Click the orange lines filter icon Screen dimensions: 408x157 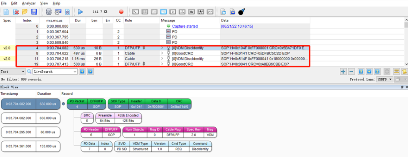397,71
